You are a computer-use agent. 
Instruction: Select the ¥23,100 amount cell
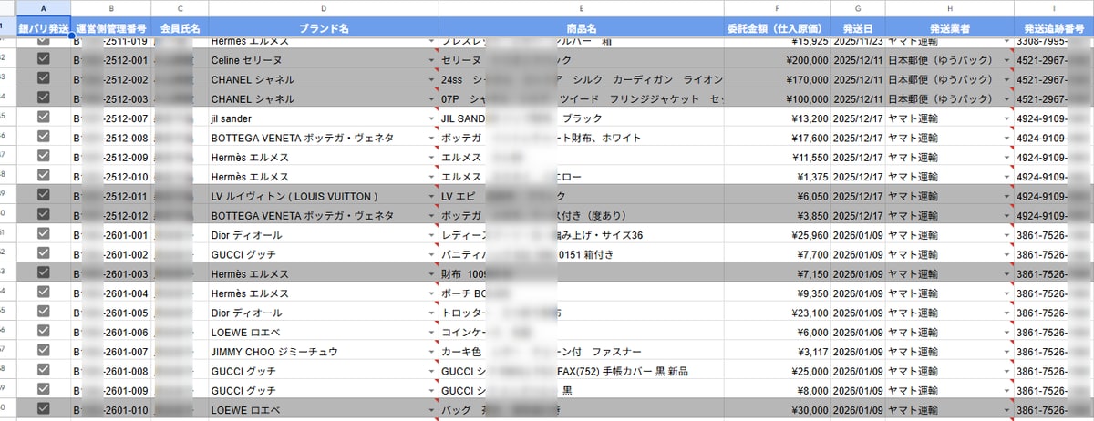(777, 313)
